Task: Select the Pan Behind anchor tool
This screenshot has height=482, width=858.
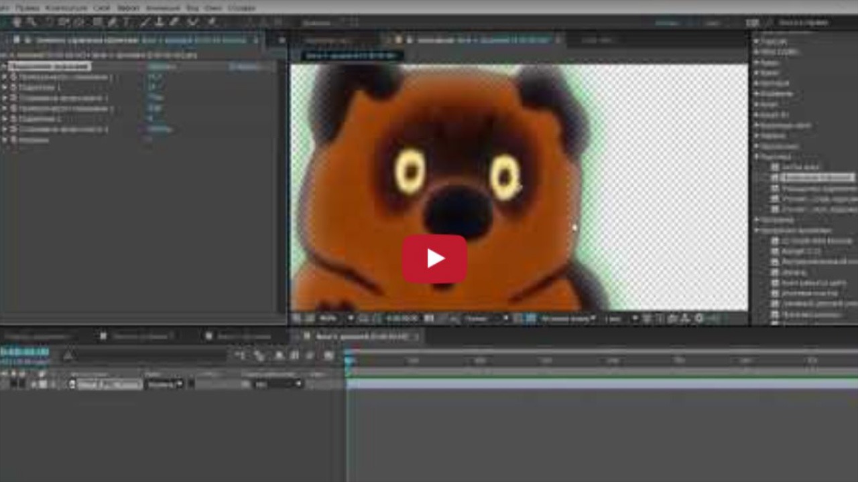Action: click(79, 22)
